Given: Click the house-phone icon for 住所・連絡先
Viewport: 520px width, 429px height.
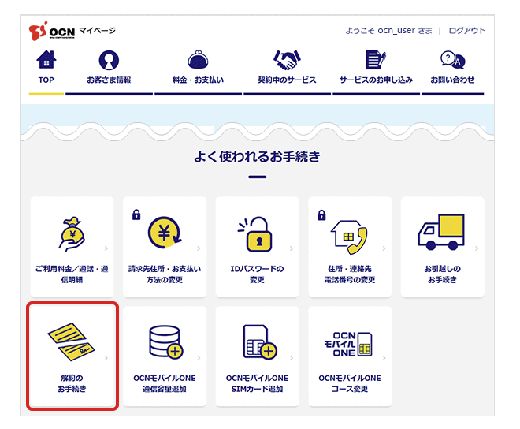Looking at the screenshot, I should coord(349,237).
